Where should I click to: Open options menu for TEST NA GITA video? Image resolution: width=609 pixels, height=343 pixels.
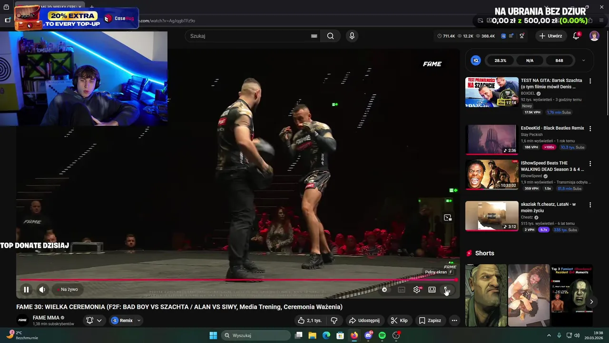point(590,81)
